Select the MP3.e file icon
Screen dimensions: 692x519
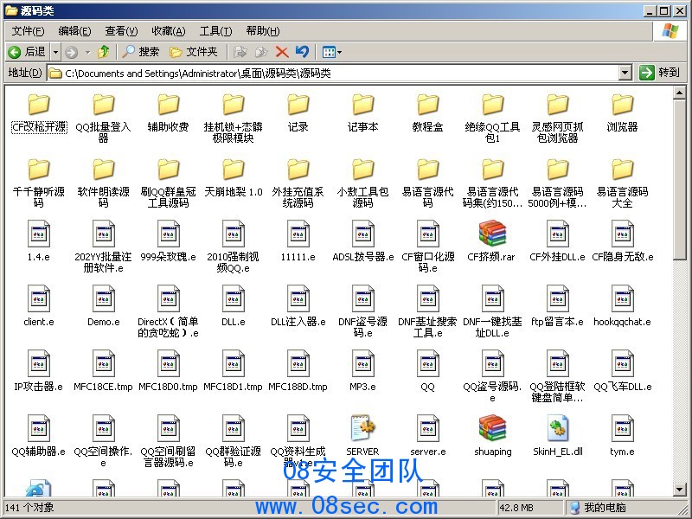[362, 363]
